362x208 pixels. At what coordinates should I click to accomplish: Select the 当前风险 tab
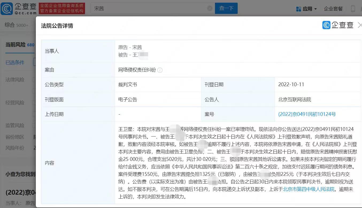(16, 44)
